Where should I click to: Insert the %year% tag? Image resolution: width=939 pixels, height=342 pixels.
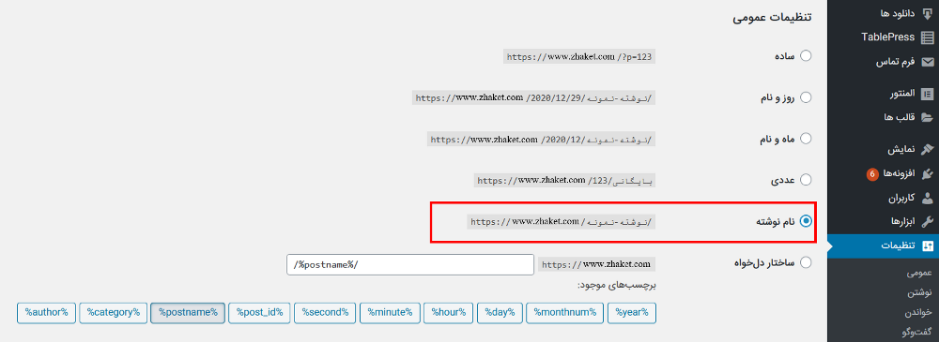pos(632,313)
